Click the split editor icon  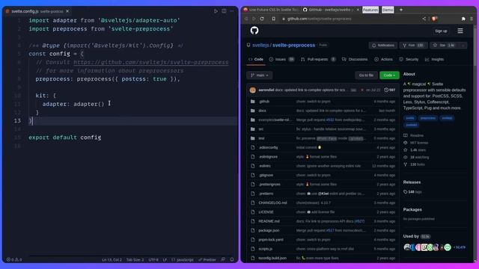[224, 11]
